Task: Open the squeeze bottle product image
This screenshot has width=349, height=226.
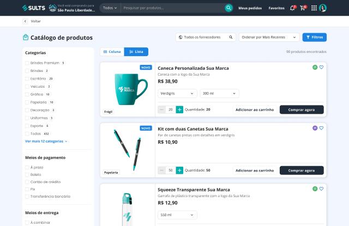Action: pos(127,209)
